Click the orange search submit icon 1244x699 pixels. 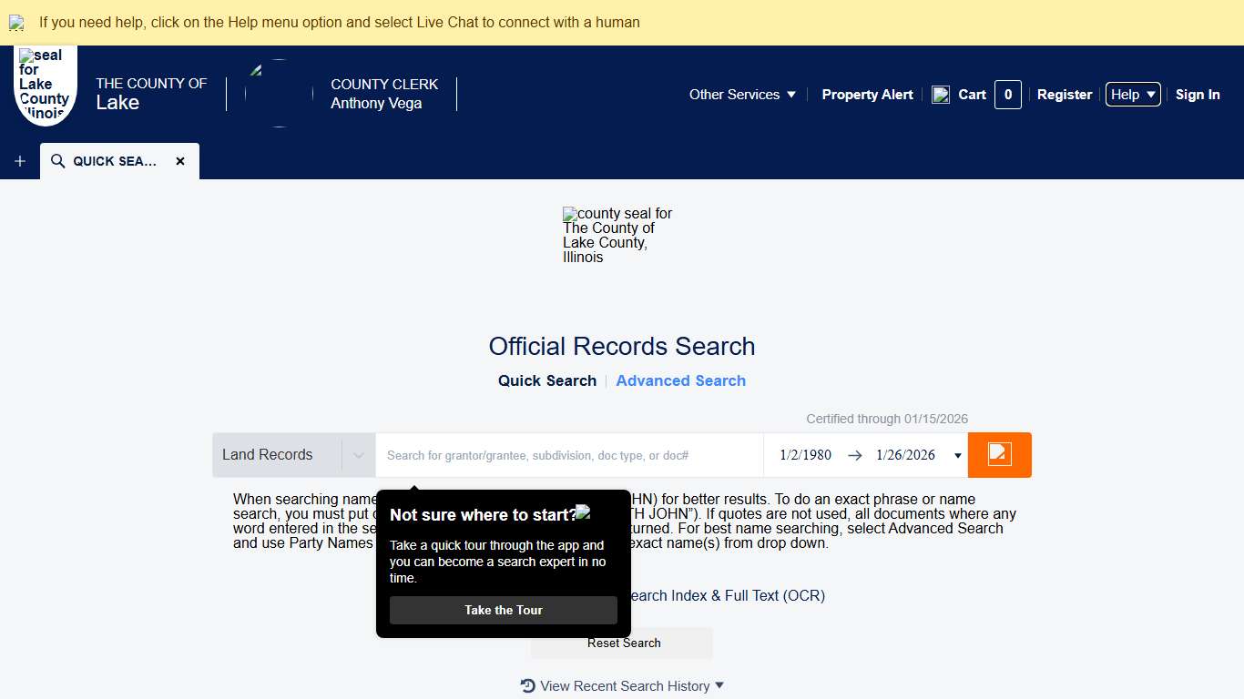(999, 455)
